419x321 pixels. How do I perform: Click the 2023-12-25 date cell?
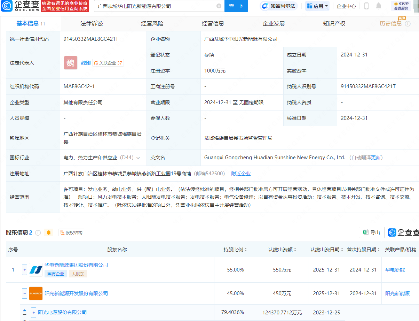point(326,312)
